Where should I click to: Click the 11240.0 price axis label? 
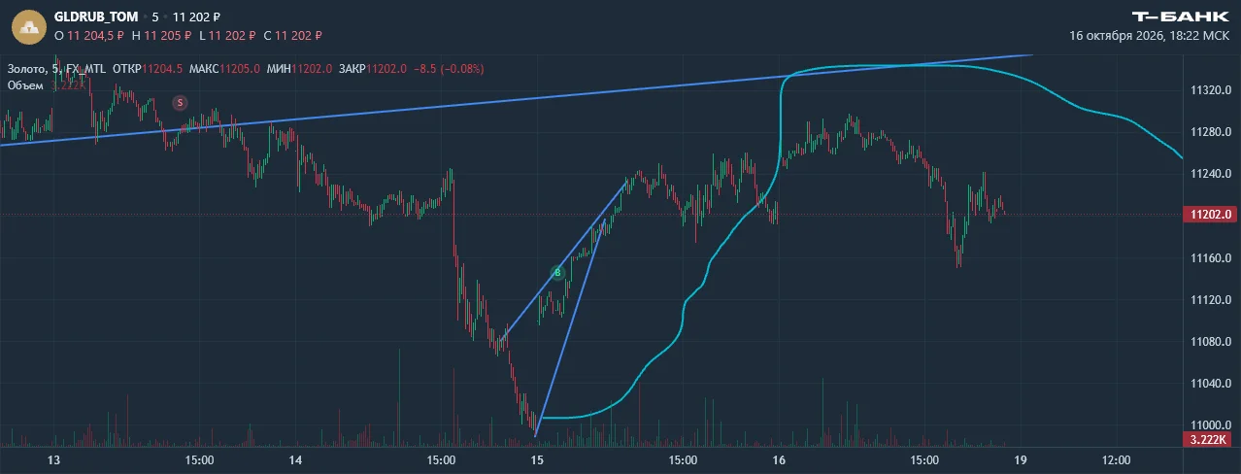1212,174
